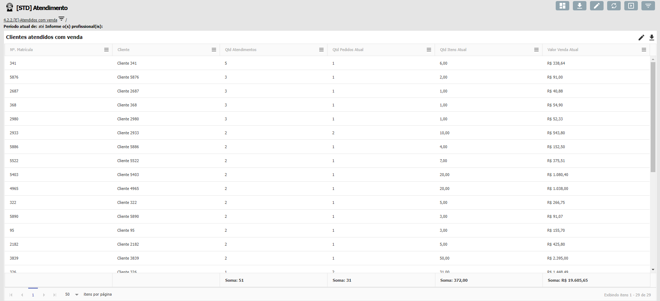Viewport: 660px width, 301px height.
Task: Open the Cliente column menu
Action: coord(214,50)
